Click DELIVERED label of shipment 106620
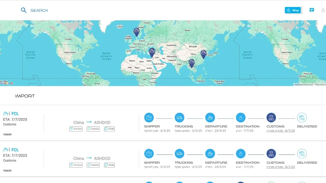 (x=307, y=163)
